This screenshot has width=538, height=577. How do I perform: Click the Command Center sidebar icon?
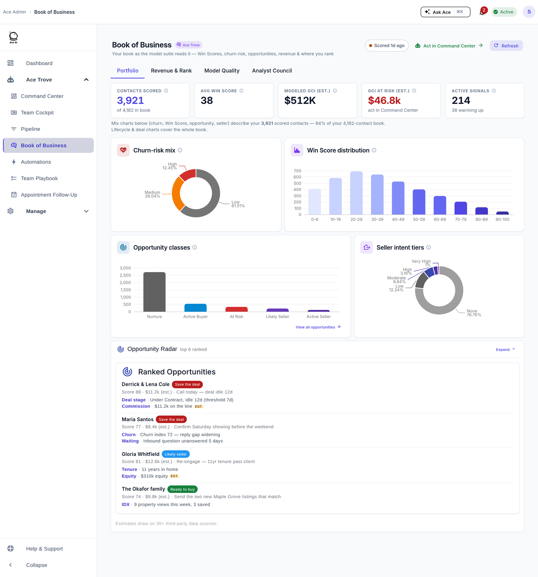14,96
